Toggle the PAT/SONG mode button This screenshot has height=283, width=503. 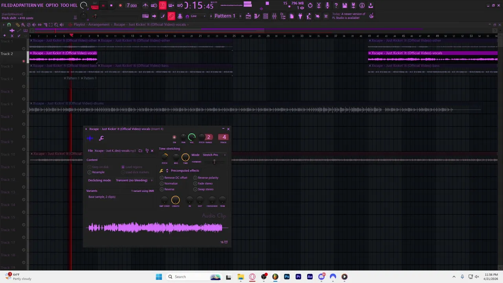point(95,6)
